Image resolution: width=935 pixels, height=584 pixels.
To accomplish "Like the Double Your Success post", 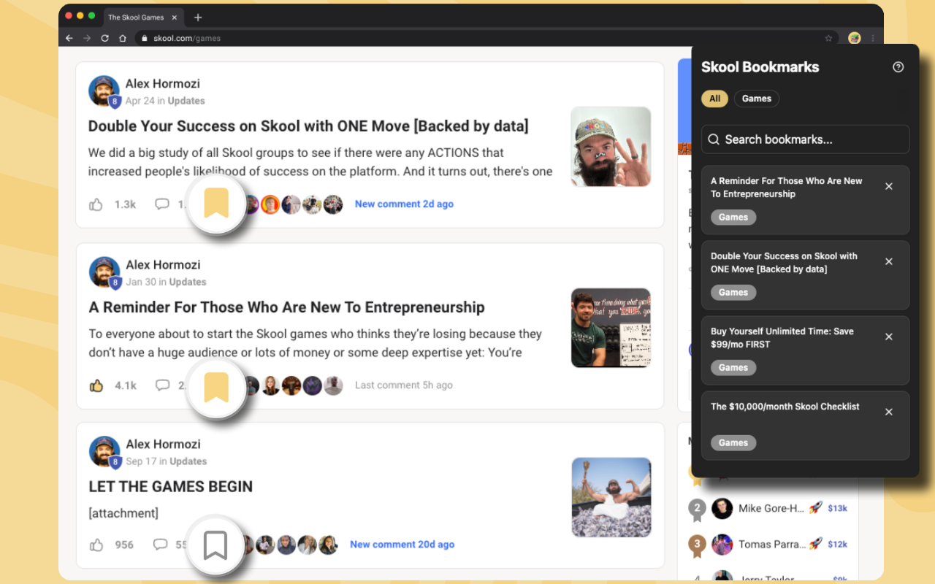I will point(96,204).
